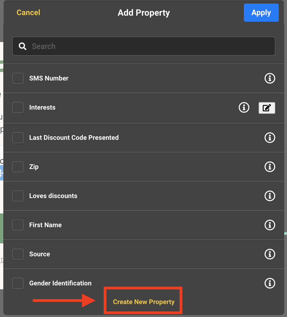Check the First Name checkbox
The width and height of the screenshot is (287, 317).
(18, 225)
